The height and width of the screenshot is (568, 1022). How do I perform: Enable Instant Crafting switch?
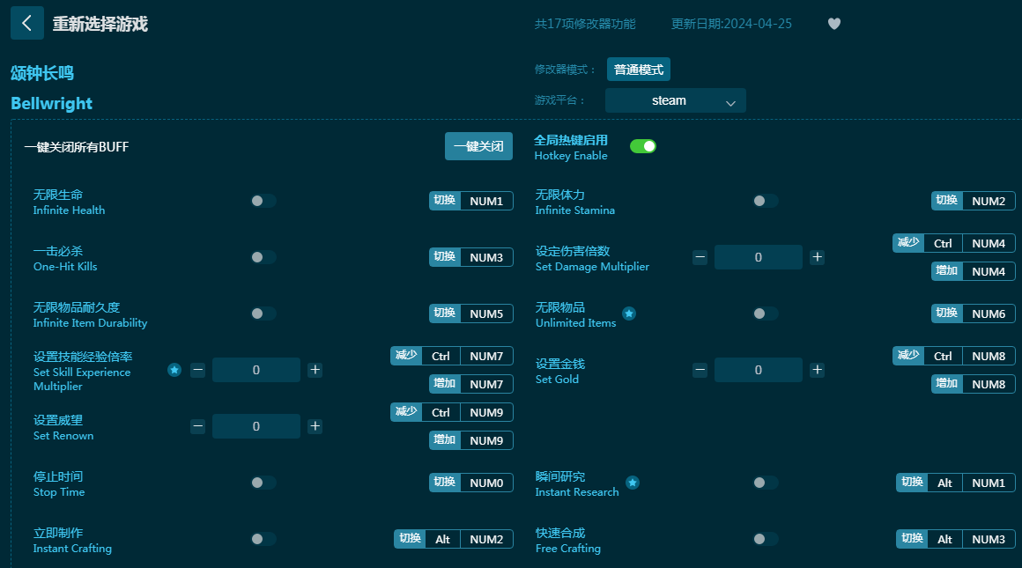(263, 539)
